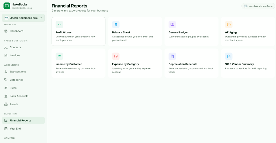The height and width of the screenshot is (143, 276).
Task: Click "Payments to vendors for 1099 reporting" text
Action: click(x=246, y=68)
